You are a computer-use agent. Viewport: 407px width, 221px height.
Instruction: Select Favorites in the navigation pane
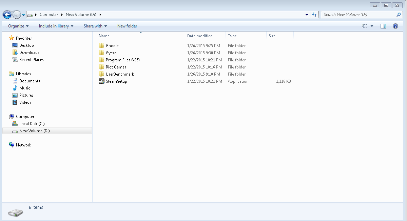tap(24, 38)
